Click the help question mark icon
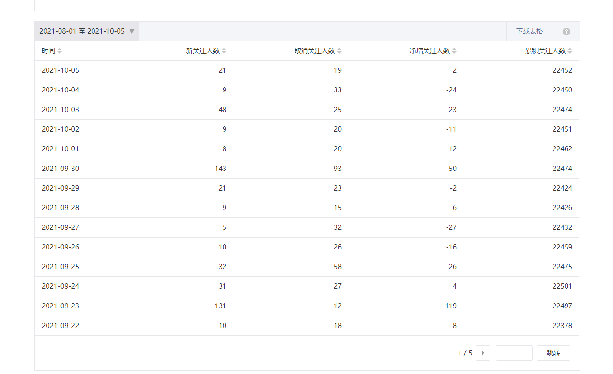Image resolution: width=613 pixels, height=374 pixels. tap(566, 32)
